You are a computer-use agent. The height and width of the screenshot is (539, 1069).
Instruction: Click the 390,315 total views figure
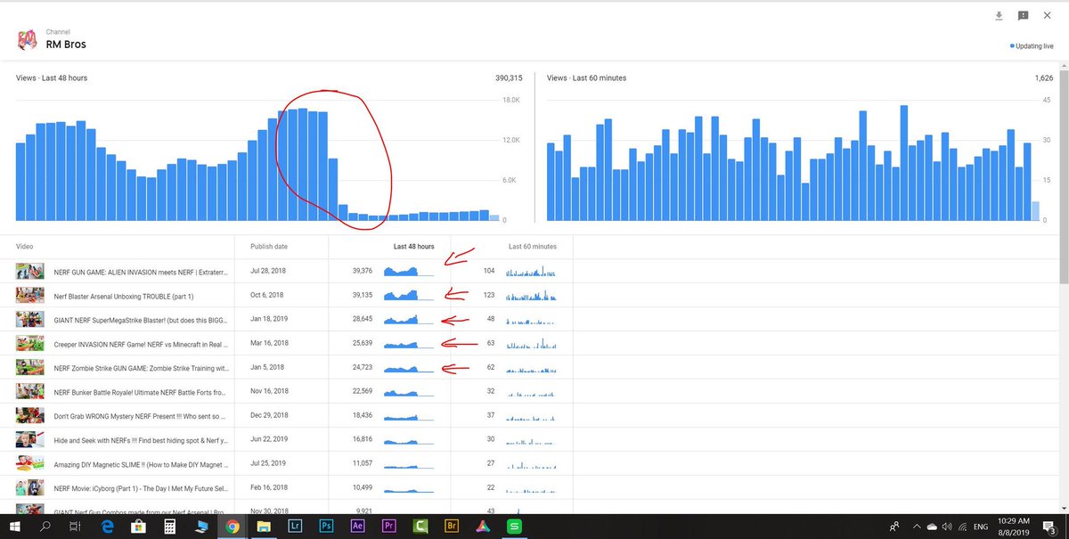coord(509,78)
